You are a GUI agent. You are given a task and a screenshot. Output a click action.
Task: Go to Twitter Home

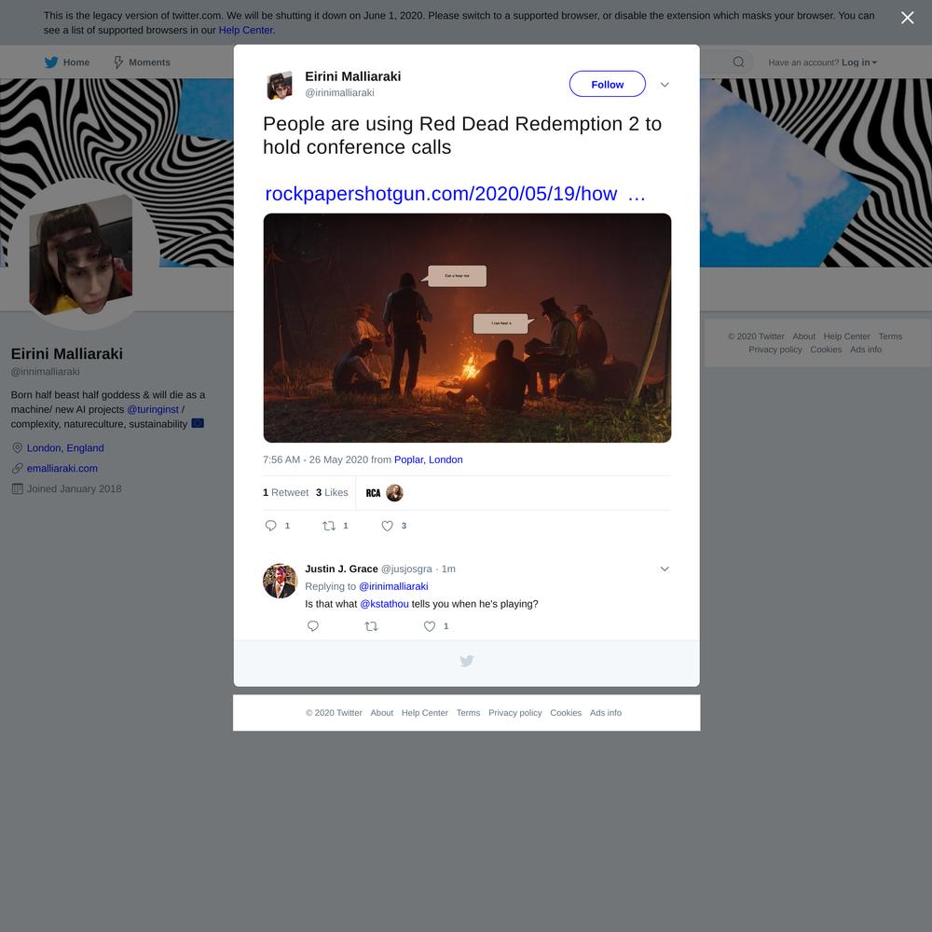coord(67,62)
